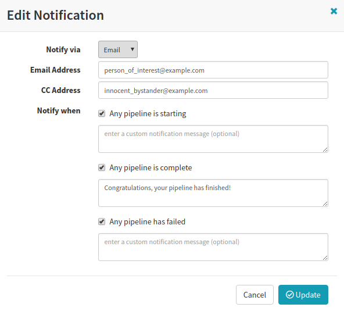Cancel editing the notification
The height and width of the screenshot is (311, 344).
point(255,295)
